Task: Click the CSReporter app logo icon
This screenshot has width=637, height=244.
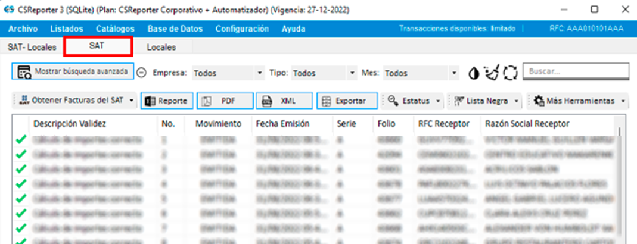Action: (x=8, y=9)
